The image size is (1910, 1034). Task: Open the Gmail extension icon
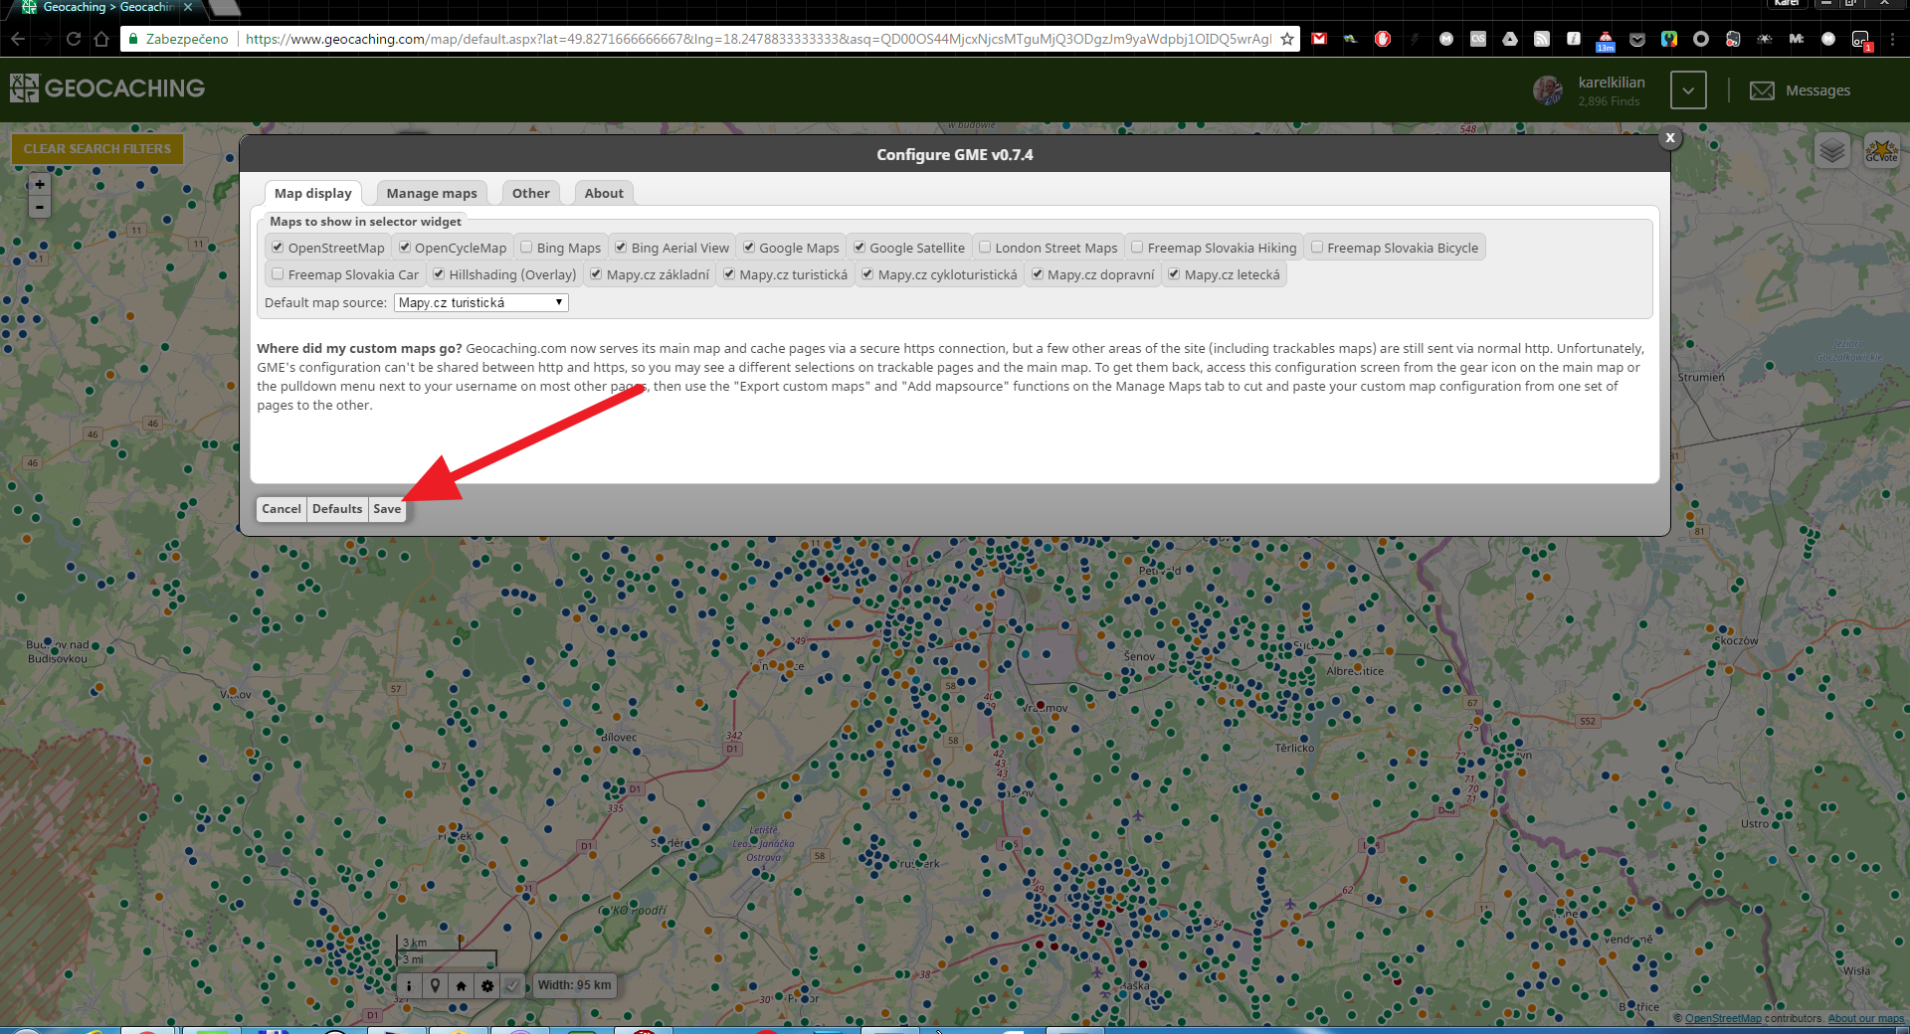click(1319, 39)
